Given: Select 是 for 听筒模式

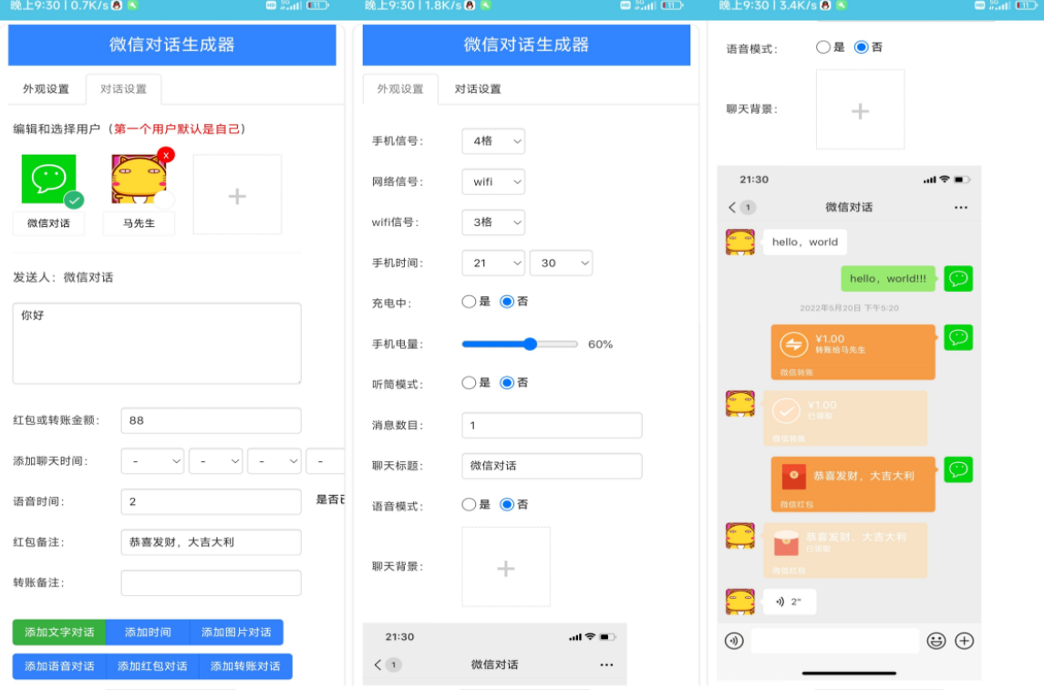Looking at the screenshot, I should pyautogui.click(x=469, y=382).
